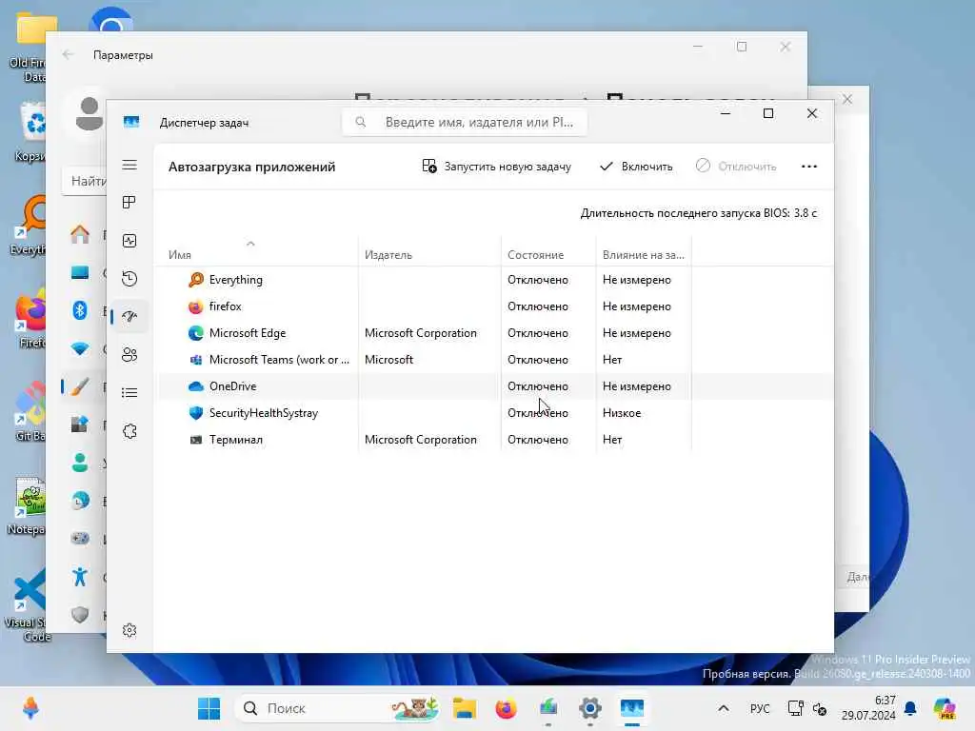This screenshot has width=975, height=731.
Task: Select the Microsoft Edge row name
Action: click(248, 333)
